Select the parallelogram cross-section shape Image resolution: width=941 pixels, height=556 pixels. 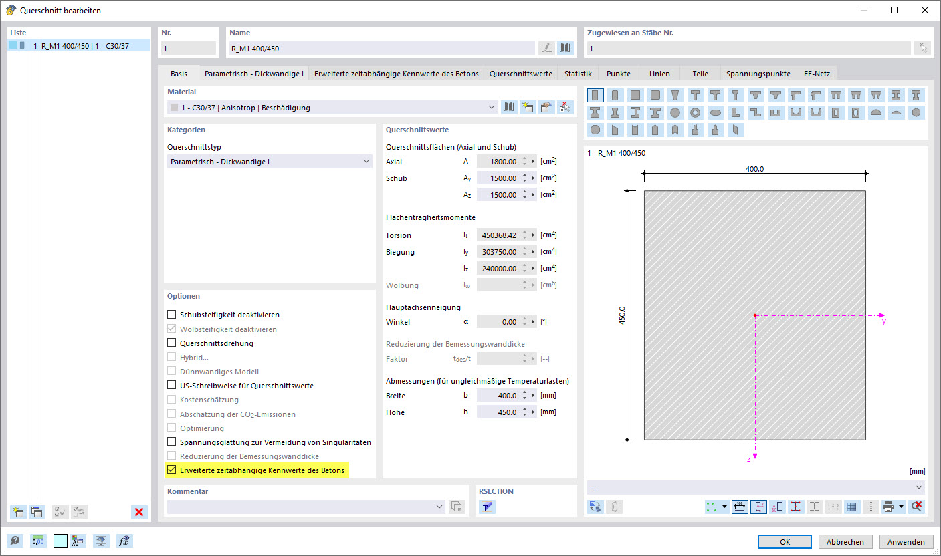pyautogui.click(x=736, y=130)
